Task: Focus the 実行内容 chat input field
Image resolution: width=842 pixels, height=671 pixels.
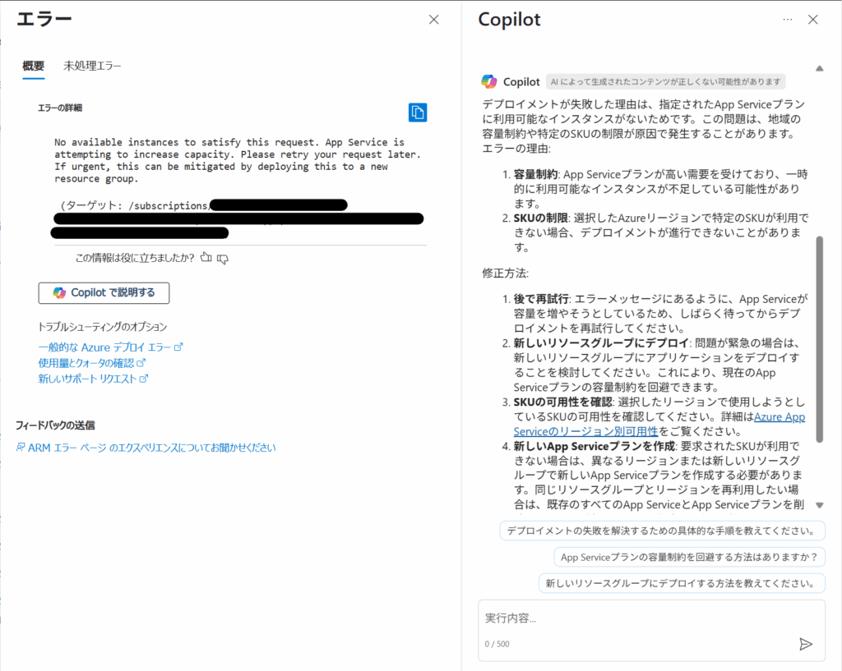Action: [651, 630]
